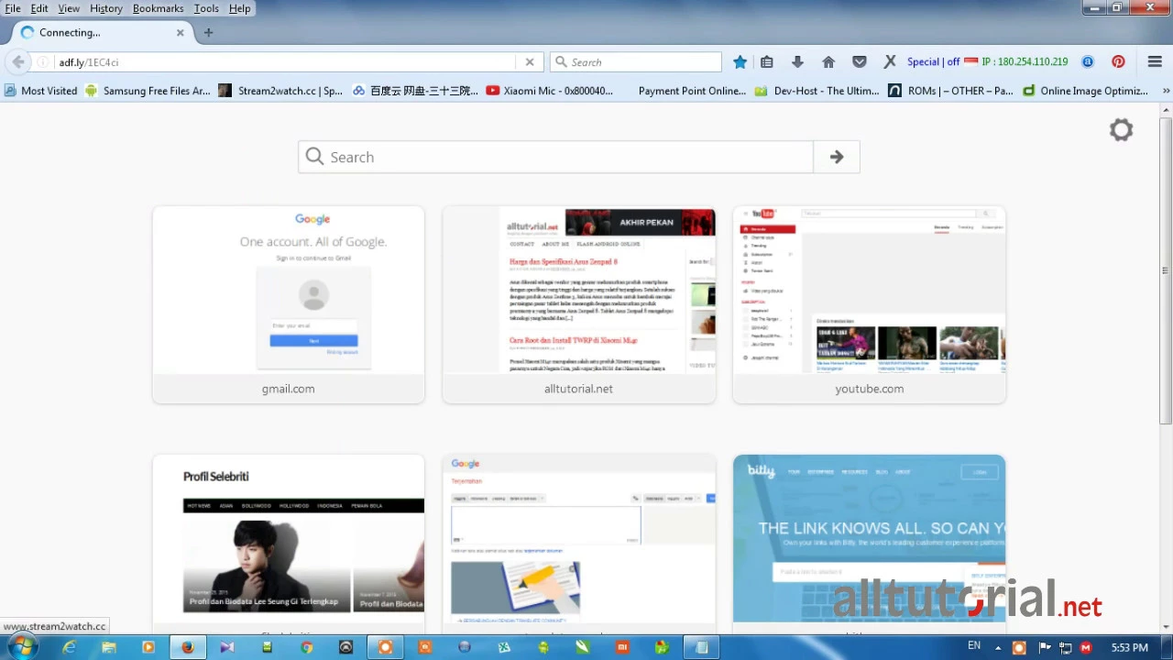Open the Edit menu
Image resolution: width=1173 pixels, height=660 pixels.
point(39,8)
